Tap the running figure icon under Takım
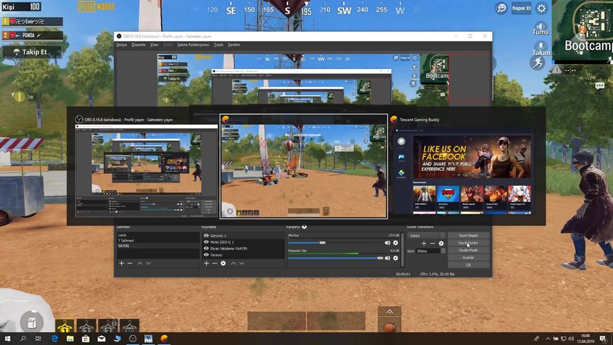 (538, 63)
